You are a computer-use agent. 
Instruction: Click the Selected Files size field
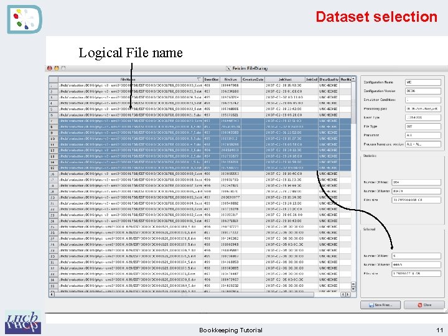[416, 274]
